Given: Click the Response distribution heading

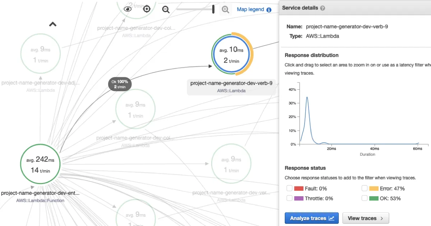Looking at the screenshot, I should click(312, 55).
